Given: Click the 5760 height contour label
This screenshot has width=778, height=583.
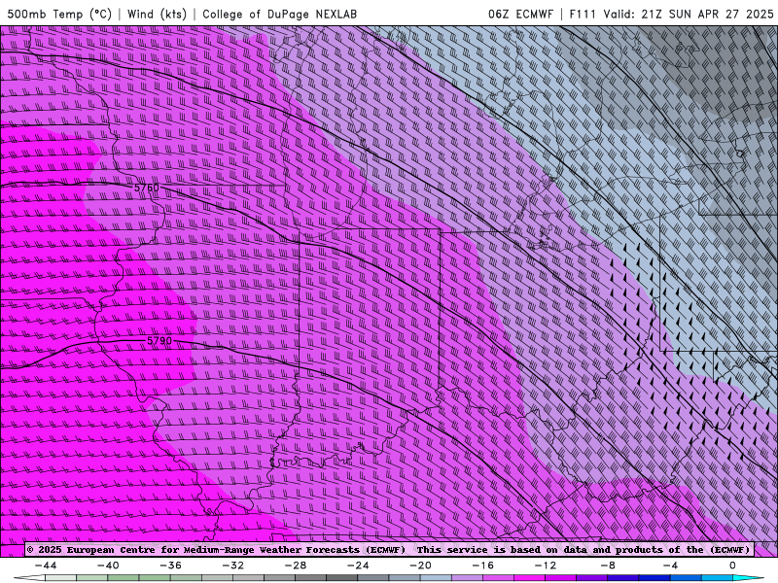Looking at the screenshot, I should click(147, 188).
